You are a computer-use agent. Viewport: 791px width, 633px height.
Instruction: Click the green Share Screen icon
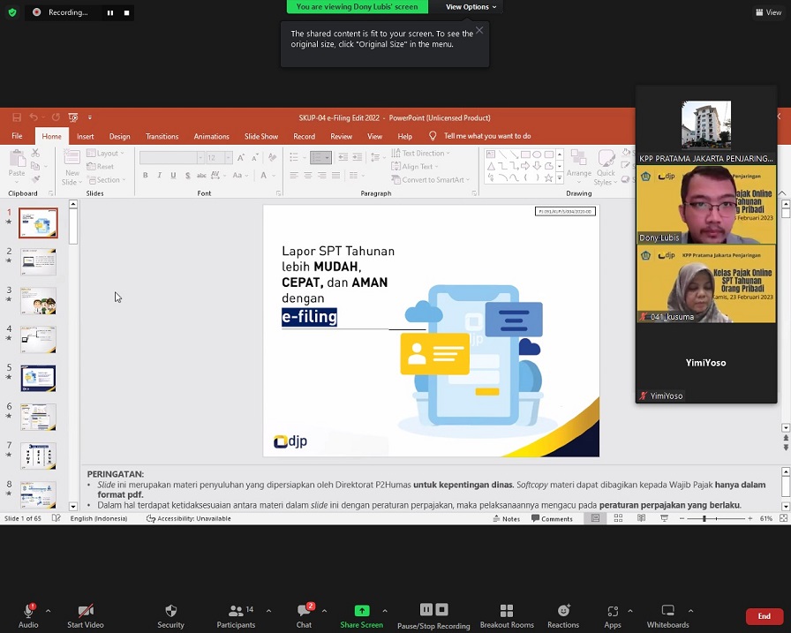click(x=361, y=611)
